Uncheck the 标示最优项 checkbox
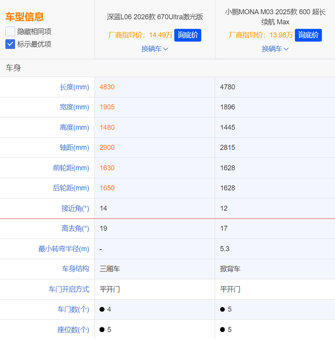The width and height of the screenshot is (335, 339). coord(10,44)
